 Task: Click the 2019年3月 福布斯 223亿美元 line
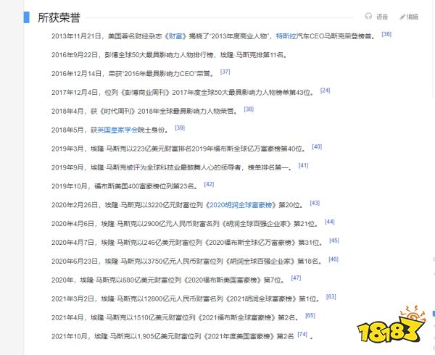point(179,149)
